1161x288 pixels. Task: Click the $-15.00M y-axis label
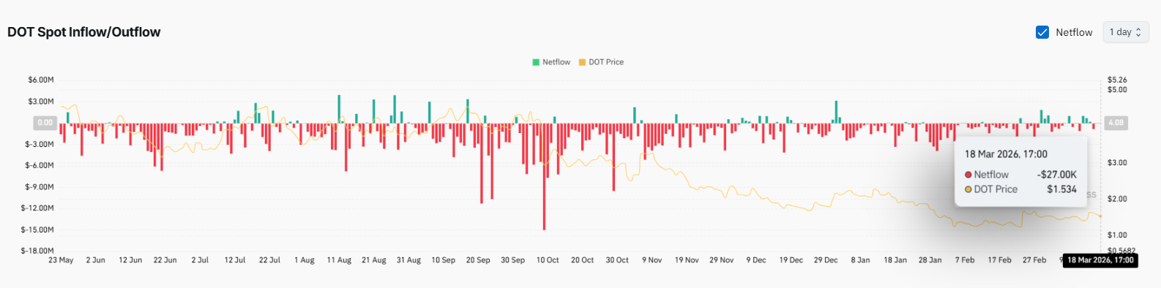[37, 230]
